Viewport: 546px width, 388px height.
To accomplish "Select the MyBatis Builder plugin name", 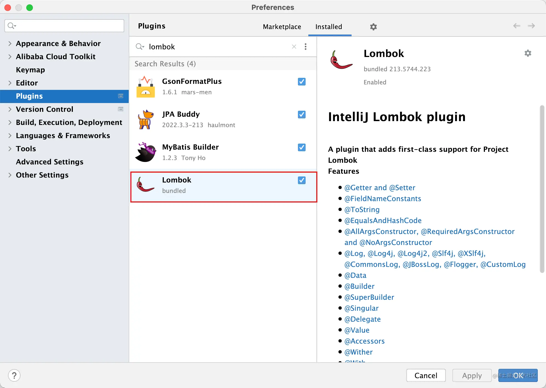I will (190, 147).
